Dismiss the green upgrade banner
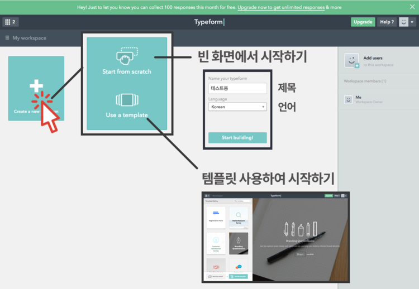This screenshot has height=289, width=419. tap(412, 7)
